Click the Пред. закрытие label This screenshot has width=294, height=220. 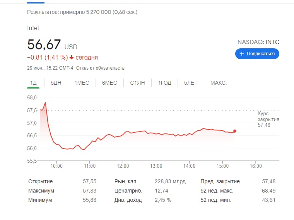220,181
